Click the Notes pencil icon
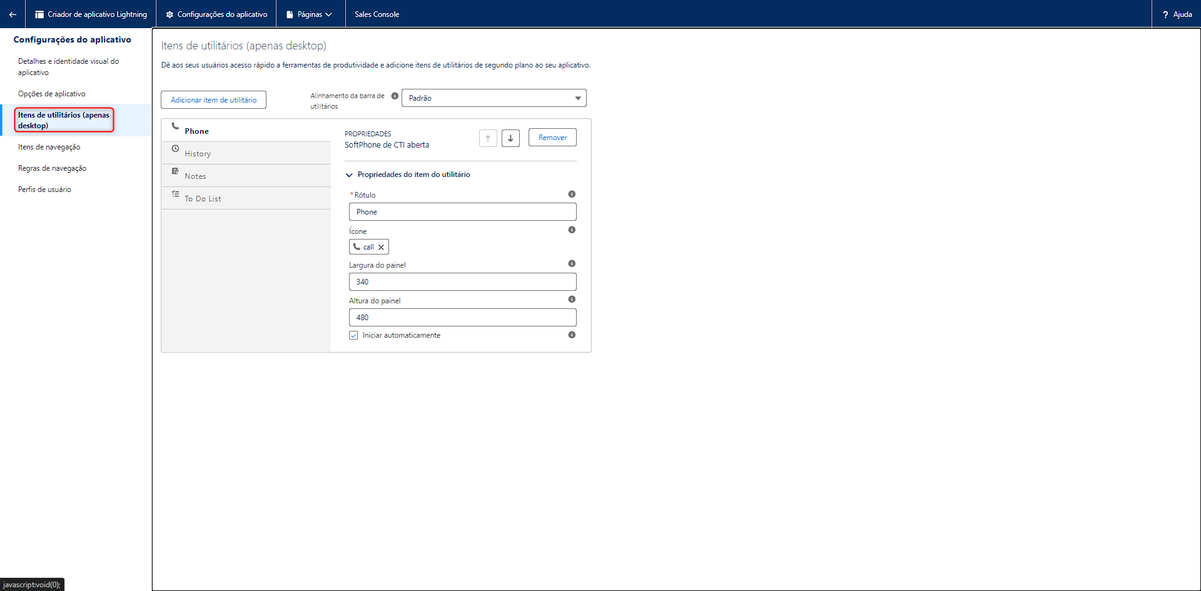This screenshot has width=1201, height=591. (x=175, y=171)
